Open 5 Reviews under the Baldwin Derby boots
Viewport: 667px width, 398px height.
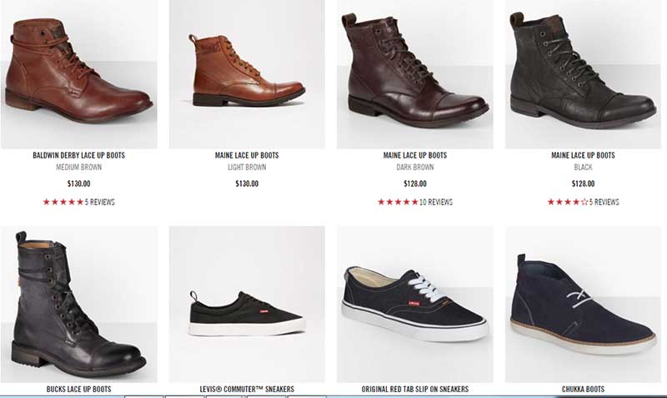(100, 202)
